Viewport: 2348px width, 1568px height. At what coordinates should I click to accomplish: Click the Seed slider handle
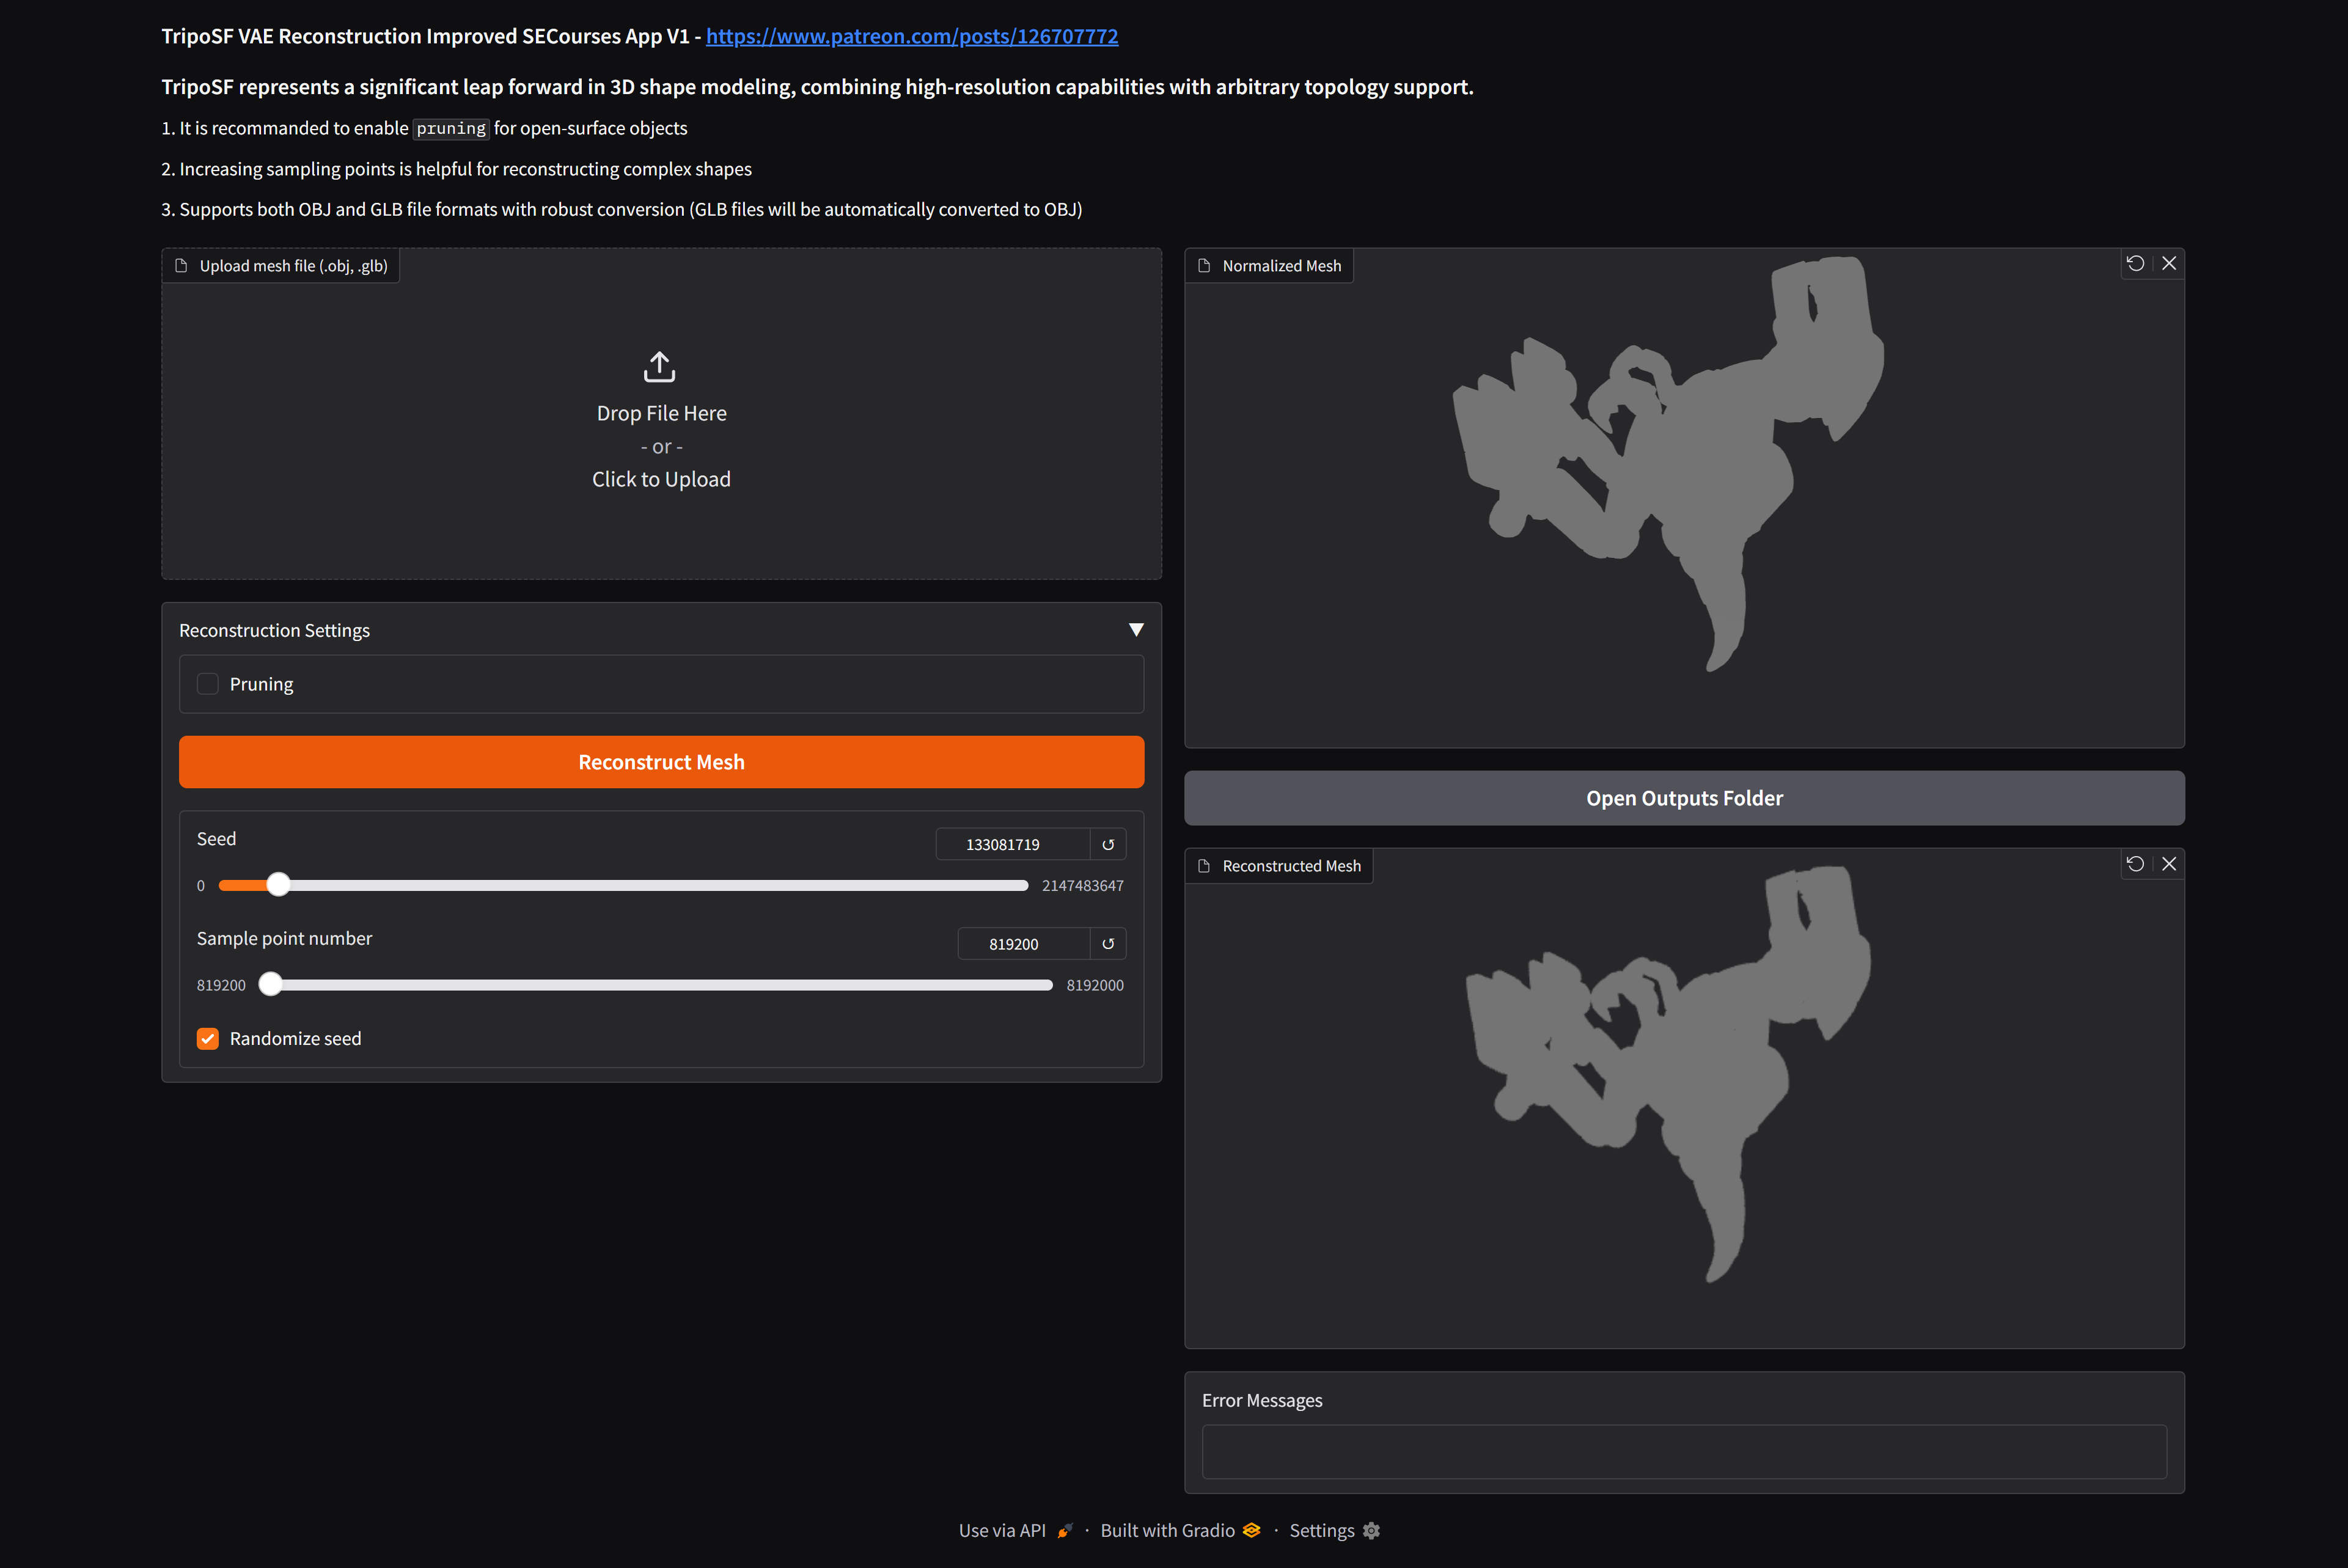[x=279, y=885]
